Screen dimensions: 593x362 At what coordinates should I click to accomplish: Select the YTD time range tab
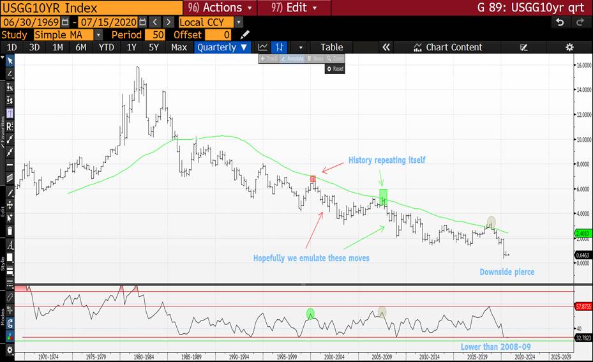click(x=106, y=47)
